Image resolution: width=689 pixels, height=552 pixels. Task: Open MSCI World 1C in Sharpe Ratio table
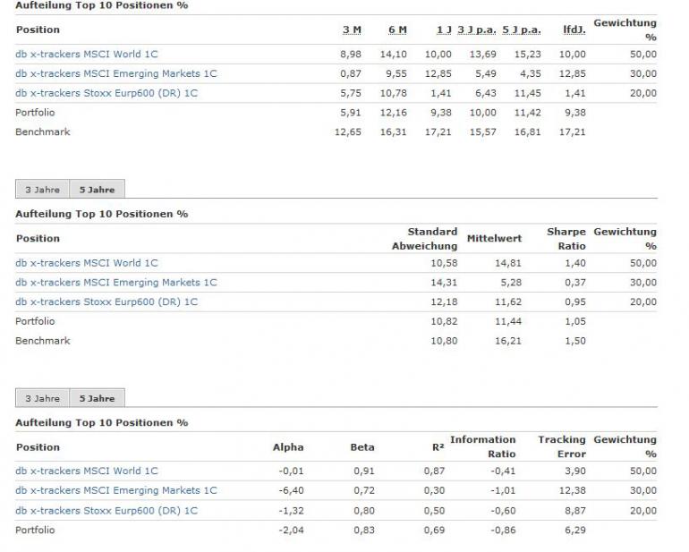(x=87, y=263)
